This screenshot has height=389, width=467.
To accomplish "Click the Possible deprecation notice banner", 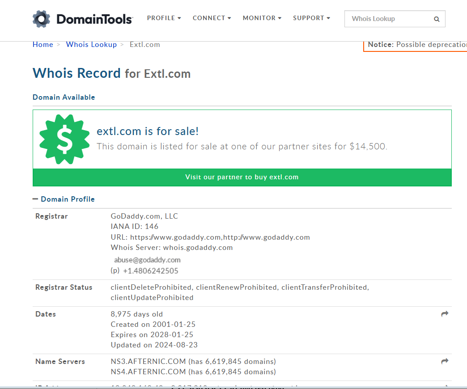I will point(416,45).
